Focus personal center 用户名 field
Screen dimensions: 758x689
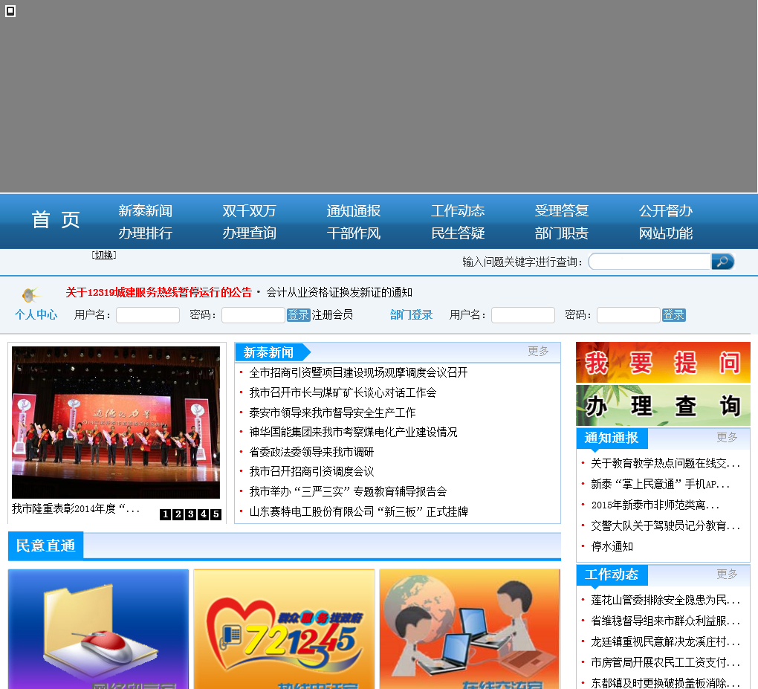click(x=148, y=315)
